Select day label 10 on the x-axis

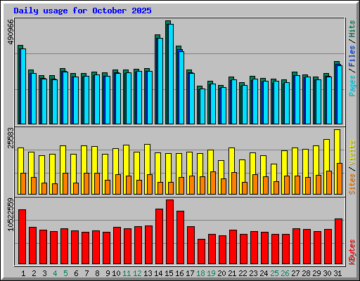tap(116, 273)
